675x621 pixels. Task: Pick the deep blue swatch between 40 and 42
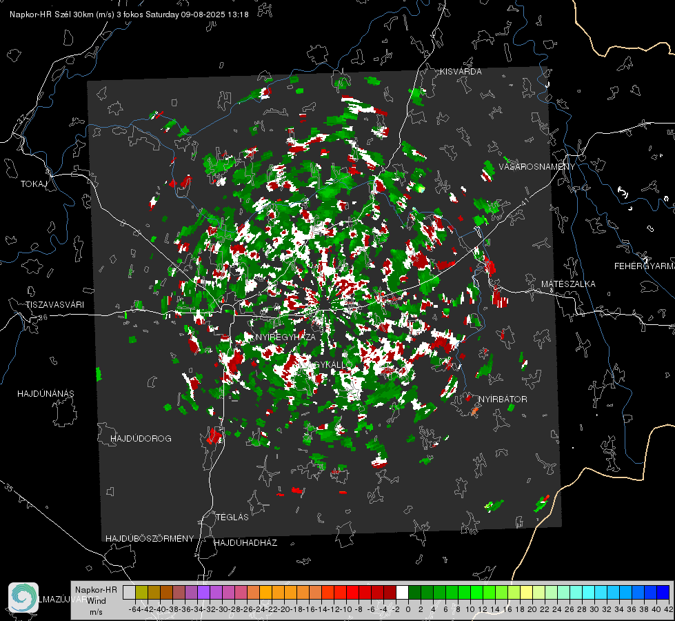point(663,592)
